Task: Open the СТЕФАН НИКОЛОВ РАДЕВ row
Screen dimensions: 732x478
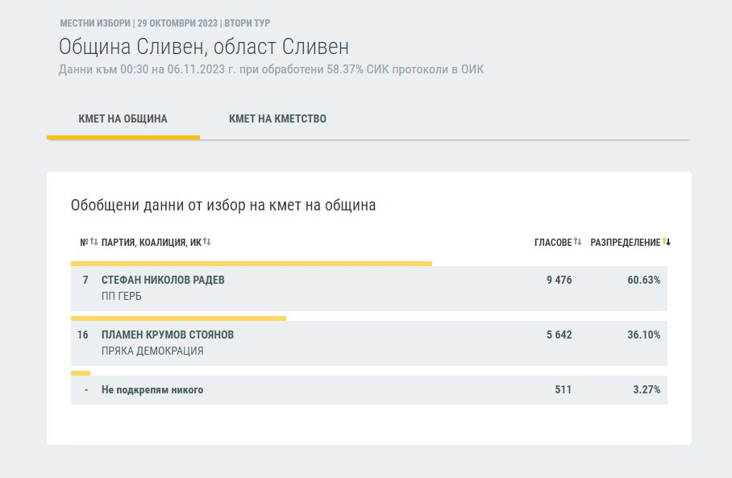Action: pos(368,289)
